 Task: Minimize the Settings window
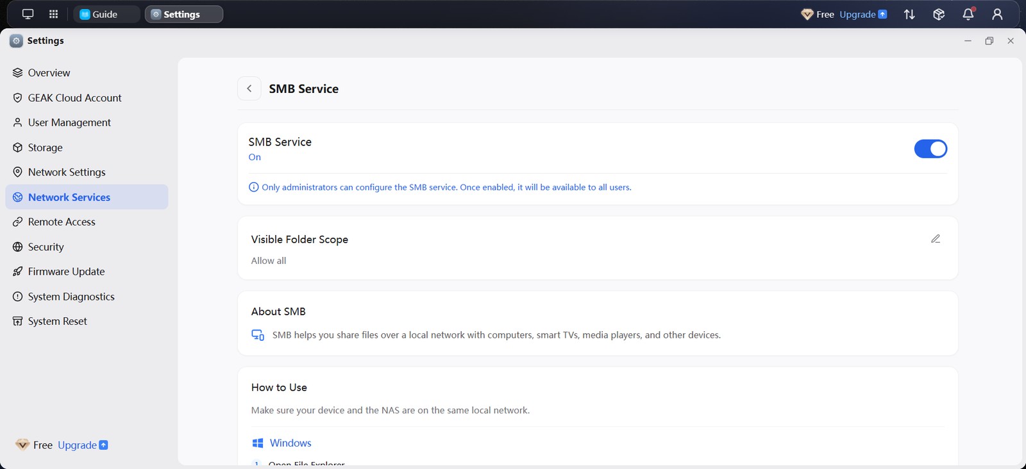[x=968, y=40]
